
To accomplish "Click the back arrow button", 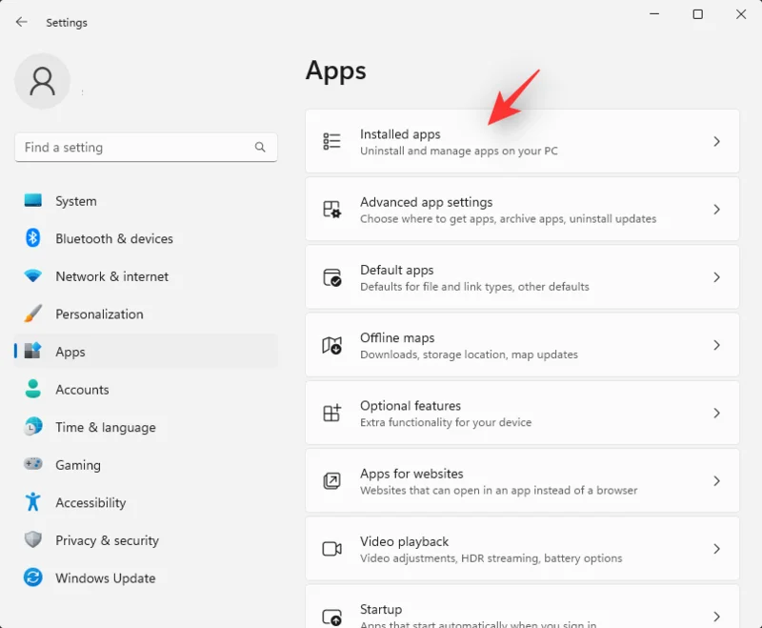I will [21, 22].
